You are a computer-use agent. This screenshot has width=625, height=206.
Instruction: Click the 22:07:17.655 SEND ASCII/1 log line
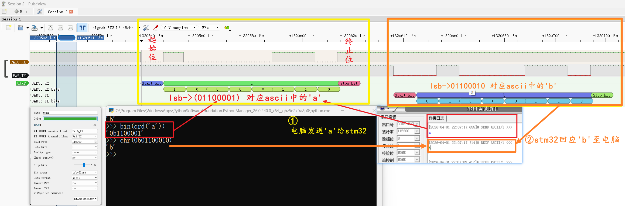point(470,127)
